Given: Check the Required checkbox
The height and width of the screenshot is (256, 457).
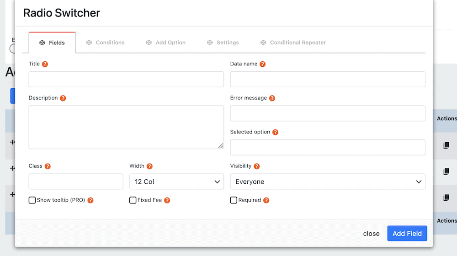Looking at the screenshot, I should [x=234, y=200].
